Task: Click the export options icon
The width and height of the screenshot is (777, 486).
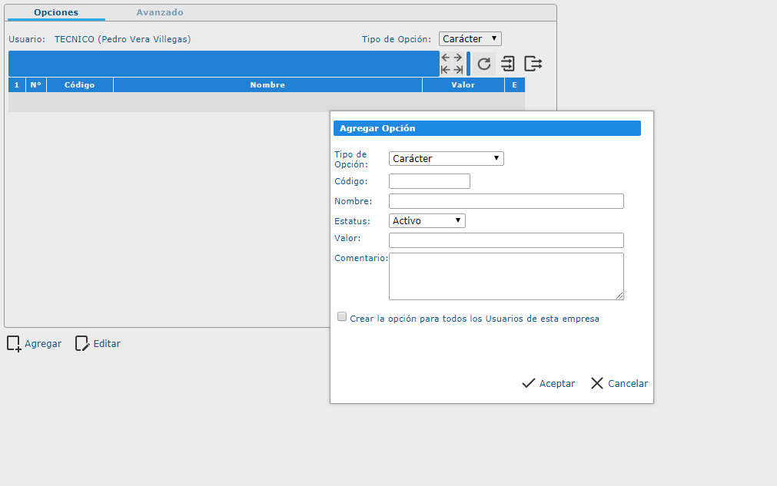Action: (533, 64)
